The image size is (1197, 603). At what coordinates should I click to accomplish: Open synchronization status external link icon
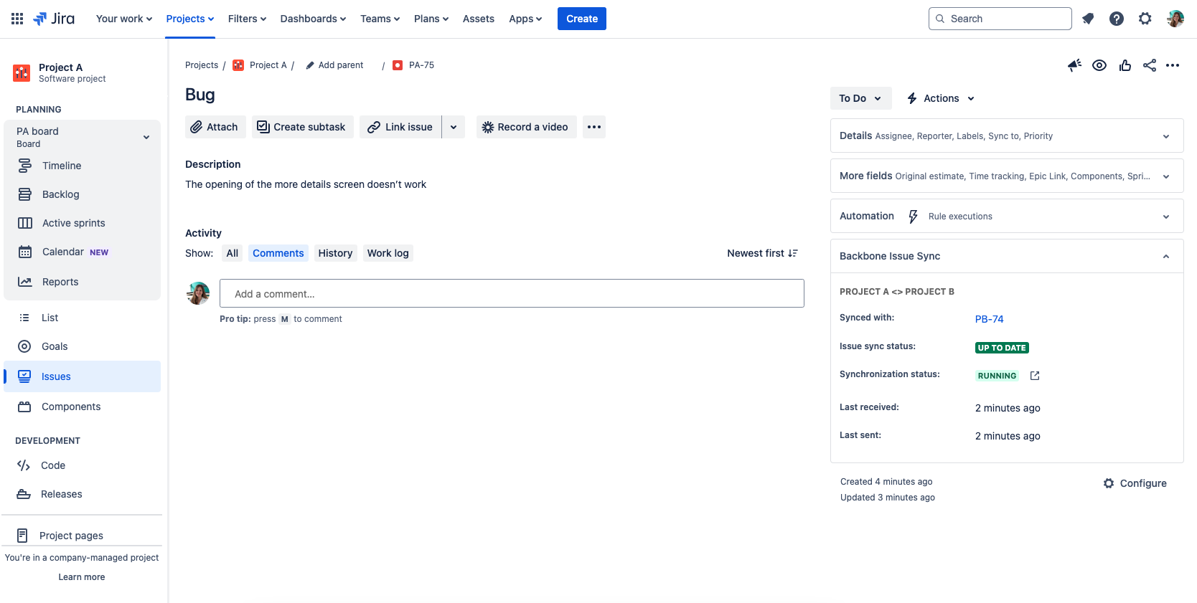pos(1034,376)
